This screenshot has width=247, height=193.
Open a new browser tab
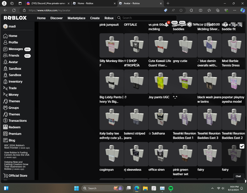[x=168, y=3]
